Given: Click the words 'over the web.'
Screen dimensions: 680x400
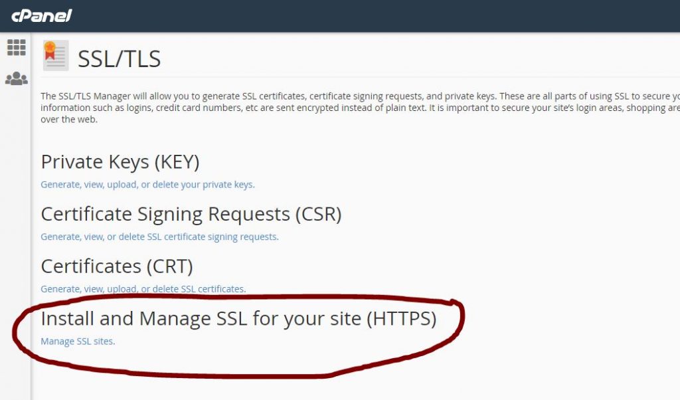Looking at the screenshot, I should 69,120.
